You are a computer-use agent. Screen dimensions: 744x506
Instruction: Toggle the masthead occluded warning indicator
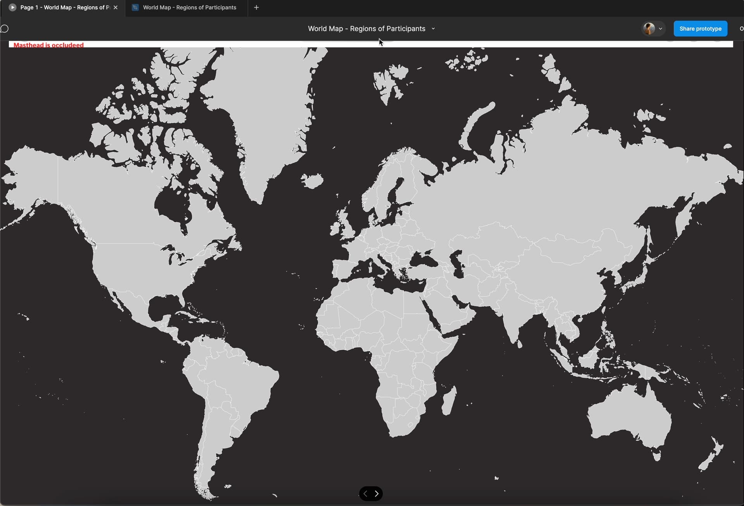48,45
